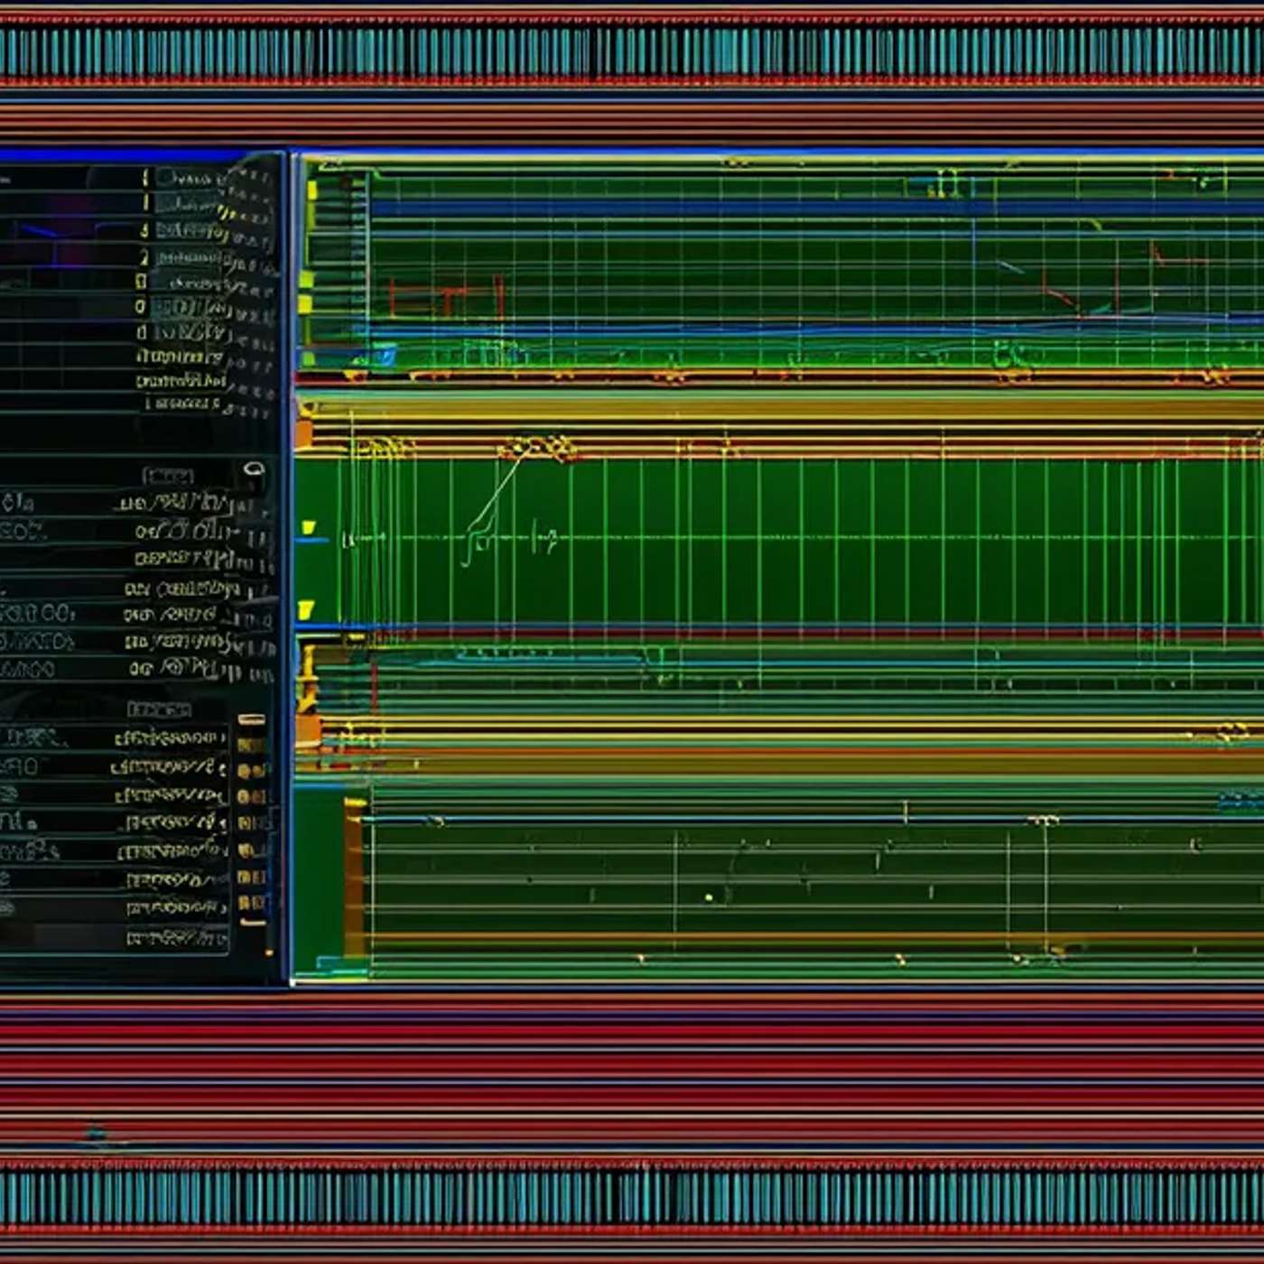Click the yellow node cluster on the orange line

(537, 448)
